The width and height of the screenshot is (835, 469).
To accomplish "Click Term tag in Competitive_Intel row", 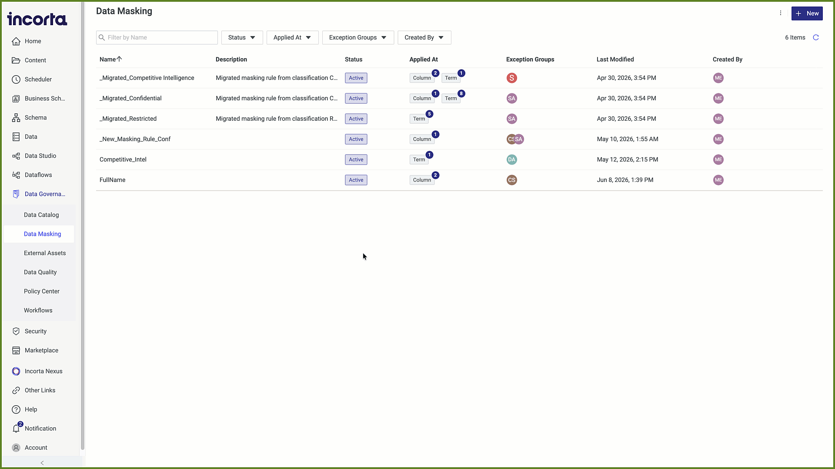I will click(x=419, y=160).
